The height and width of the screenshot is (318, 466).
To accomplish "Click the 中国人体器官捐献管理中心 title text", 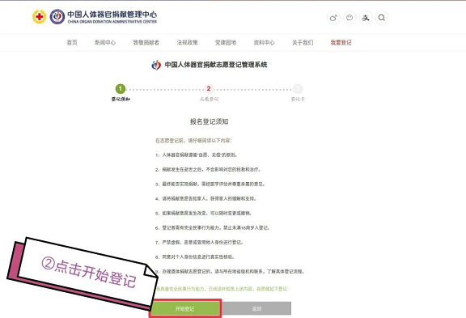I will [x=112, y=14].
